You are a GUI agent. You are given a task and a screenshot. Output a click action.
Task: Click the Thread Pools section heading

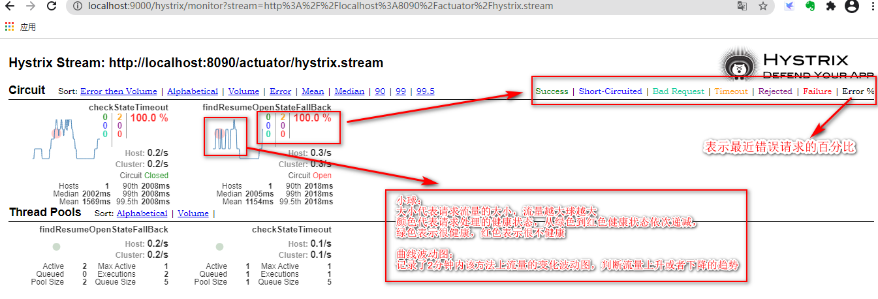click(45, 212)
